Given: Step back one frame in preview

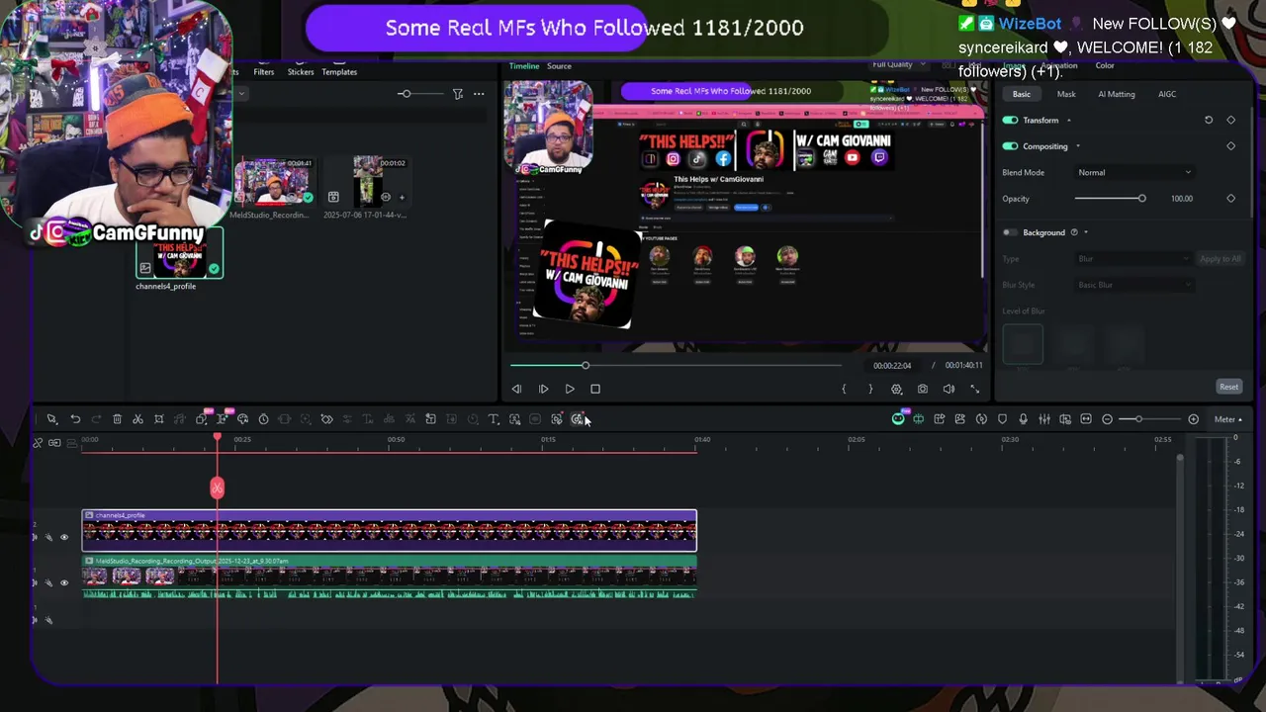Looking at the screenshot, I should 516,390.
